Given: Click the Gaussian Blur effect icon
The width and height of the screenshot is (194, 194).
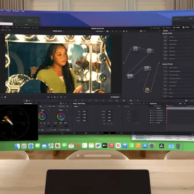Looking at the screenshot, I should tap(165, 44).
